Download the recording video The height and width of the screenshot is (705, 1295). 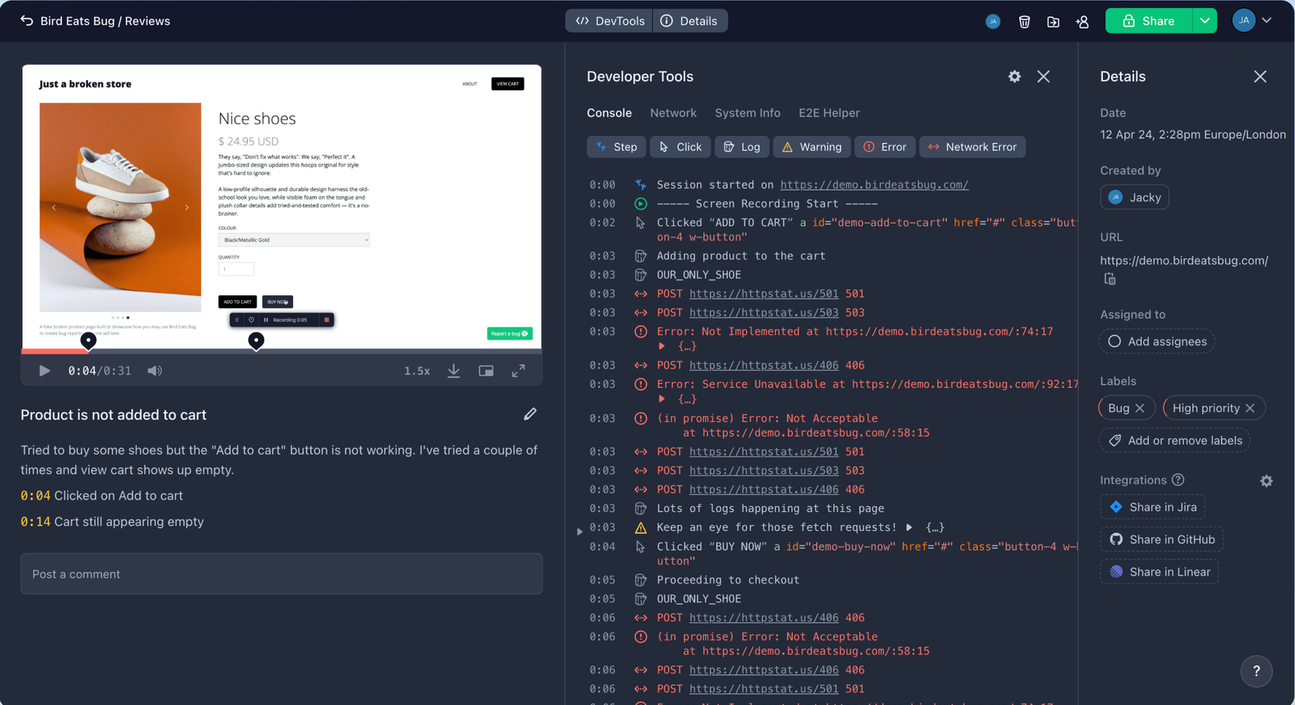pos(454,371)
